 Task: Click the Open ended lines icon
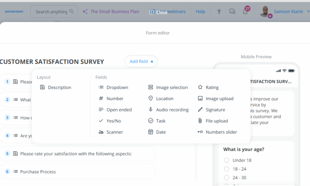point(101,109)
